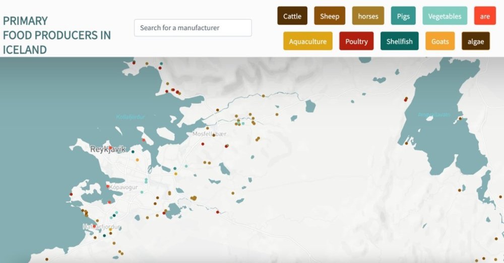Click the orange-red 'are' filter

pyautogui.click(x=485, y=16)
